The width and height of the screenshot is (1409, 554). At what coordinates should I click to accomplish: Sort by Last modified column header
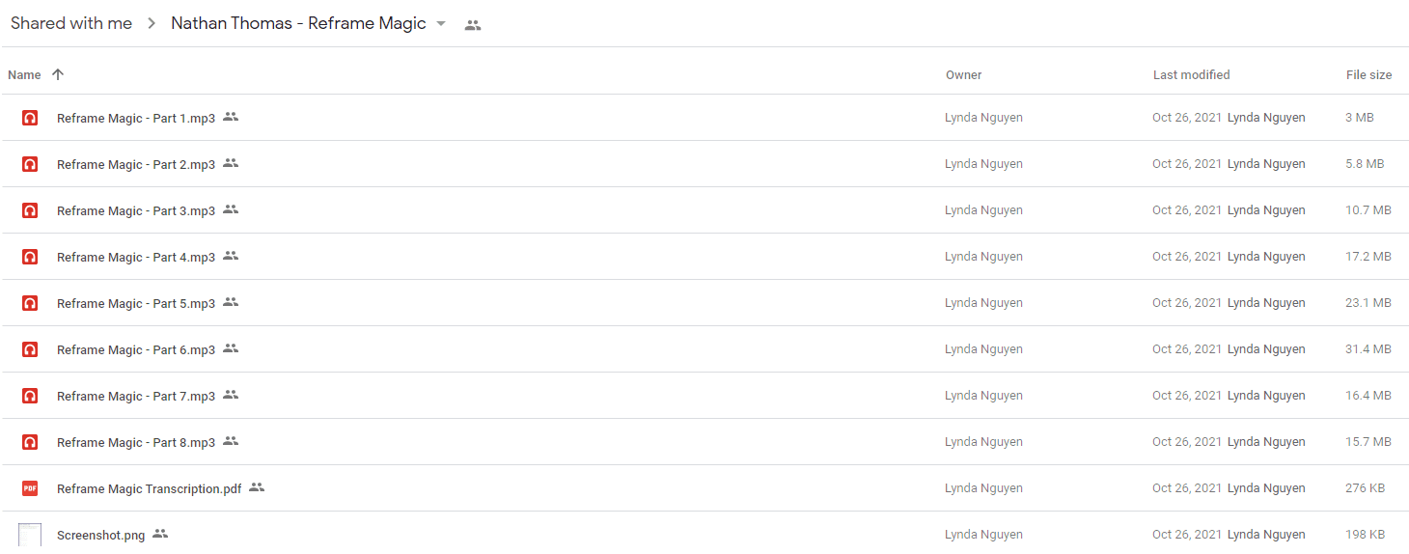pos(1191,74)
